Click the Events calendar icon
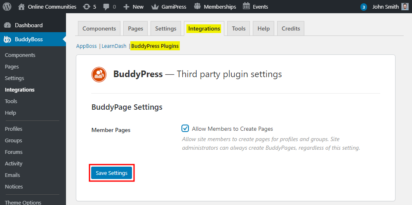The image size is (412, 205). coord(246,6)
